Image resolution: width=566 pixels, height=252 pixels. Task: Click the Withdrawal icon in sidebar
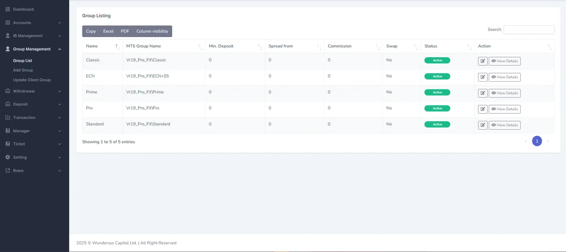(8, 91)
